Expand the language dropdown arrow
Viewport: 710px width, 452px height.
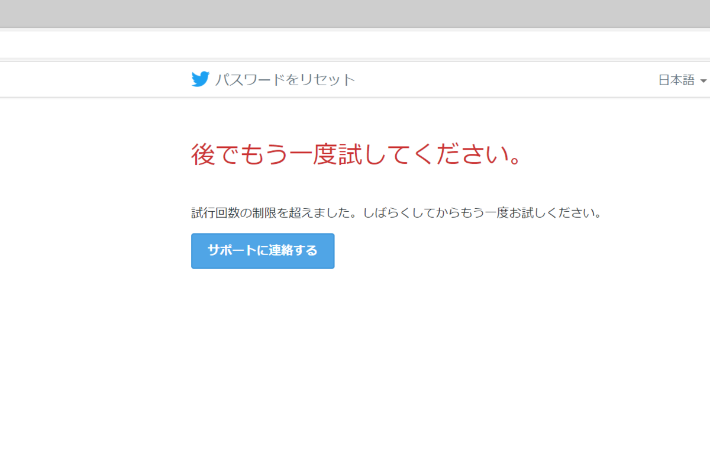pyautogui.click(x=703, y=81)
